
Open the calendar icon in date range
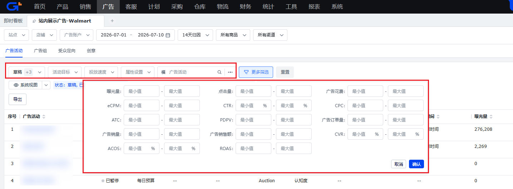point(168,35)
